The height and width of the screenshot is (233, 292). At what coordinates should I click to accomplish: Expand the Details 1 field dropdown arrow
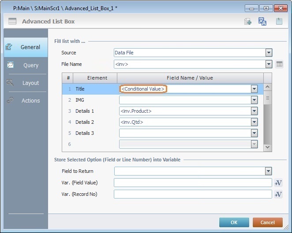click(254, 111)
